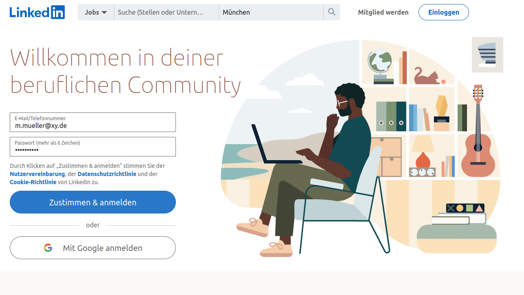Open the Jobs dropdown

[96, 12]
